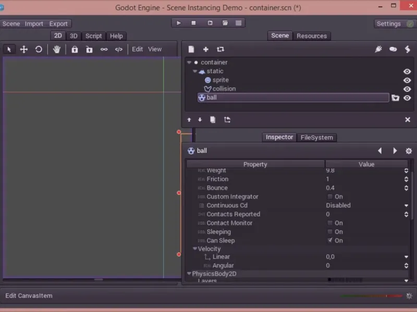Open the Help tab
Image resolution: width=417 pixels, height=312 pixels.
click(116, 36)
